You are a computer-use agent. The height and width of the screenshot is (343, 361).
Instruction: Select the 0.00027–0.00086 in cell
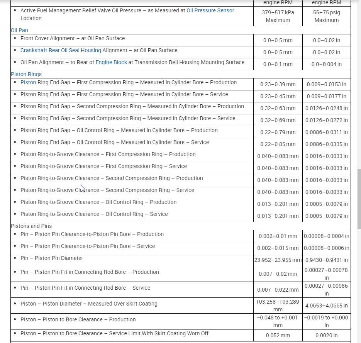(x=327, y=290)
